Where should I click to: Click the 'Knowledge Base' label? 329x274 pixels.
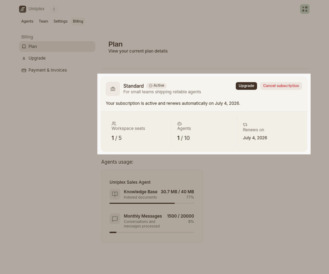coord(140,191)
